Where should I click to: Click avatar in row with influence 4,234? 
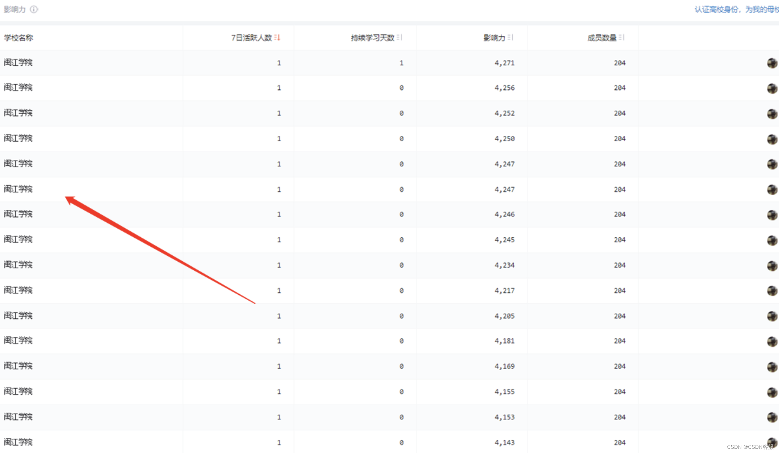[x=772, y=266]
